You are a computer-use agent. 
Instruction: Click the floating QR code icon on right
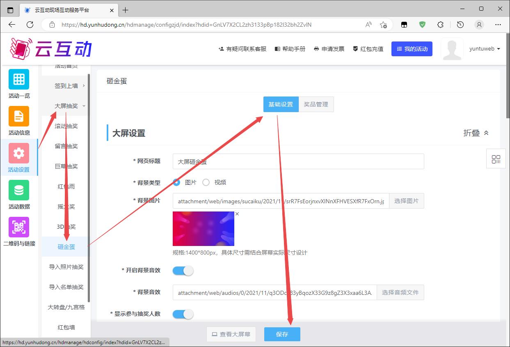point(496,159)
